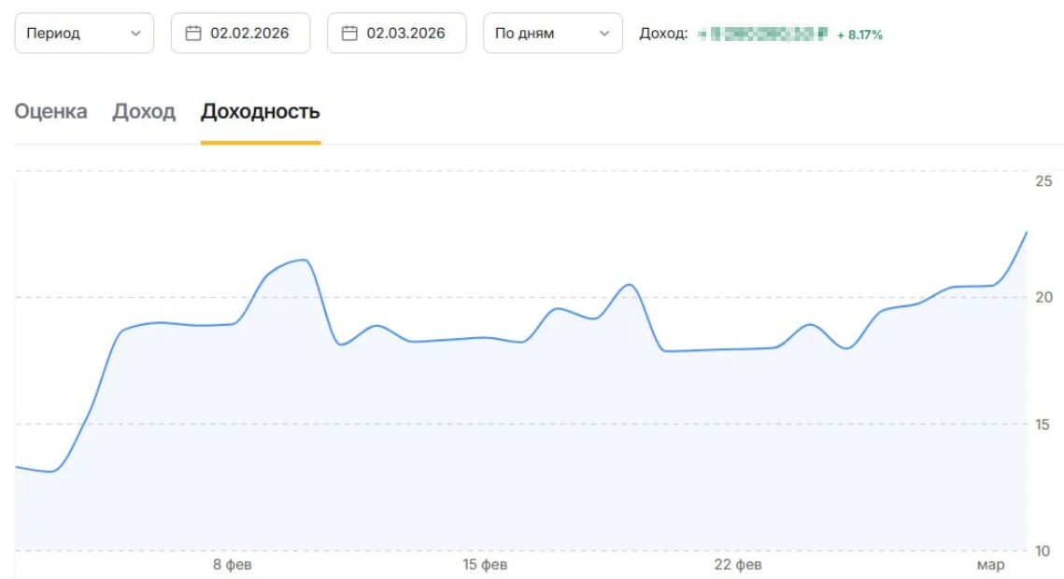Click the 22 фев label on x-axis

tap(738, 565)
